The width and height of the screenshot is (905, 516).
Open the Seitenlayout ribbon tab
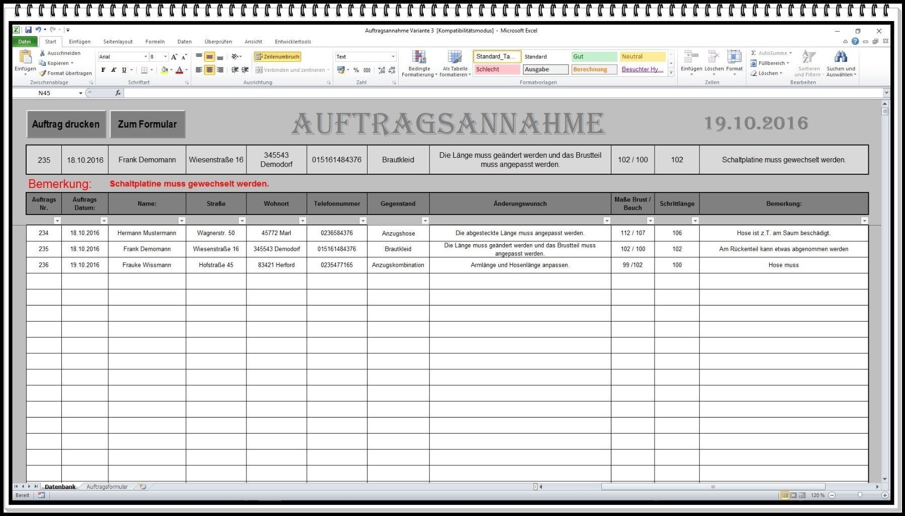(x=118, y=42)
